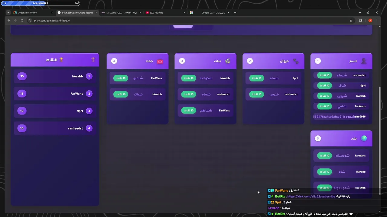Switch to the (22) YouTube tab

[x=165, y=13]
